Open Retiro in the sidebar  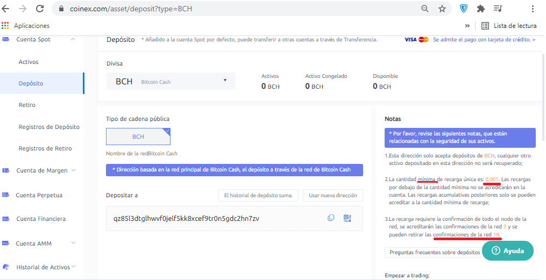(27, 105)
